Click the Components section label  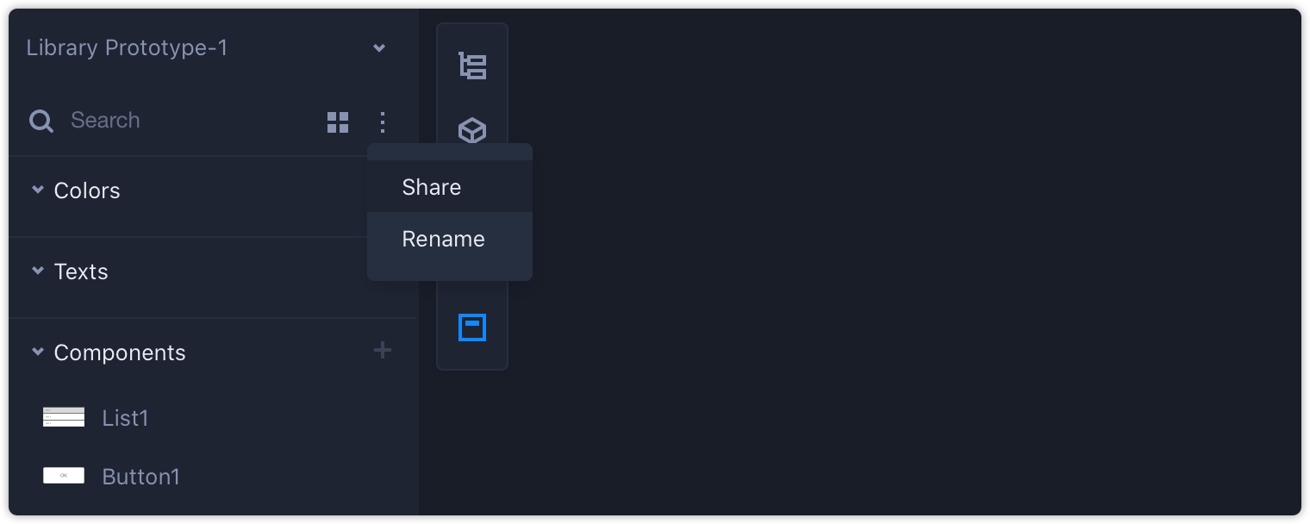pos(120,352)
